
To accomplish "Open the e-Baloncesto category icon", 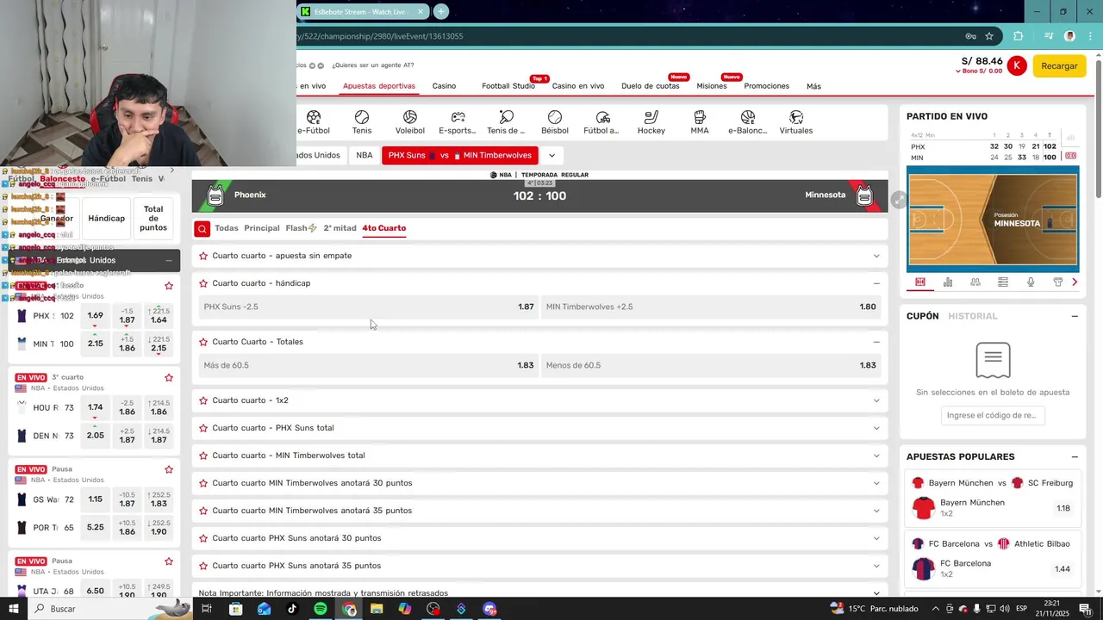I will point(747,122).
